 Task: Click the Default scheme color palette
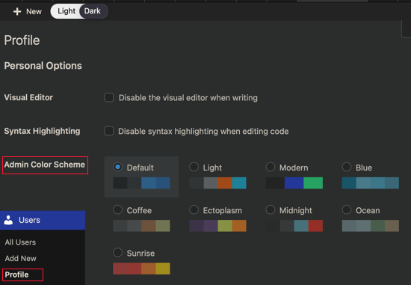coord(141,183)
